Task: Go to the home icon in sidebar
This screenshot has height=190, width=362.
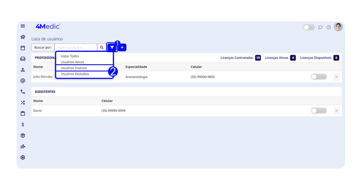Action: click(x=23, y=37)
